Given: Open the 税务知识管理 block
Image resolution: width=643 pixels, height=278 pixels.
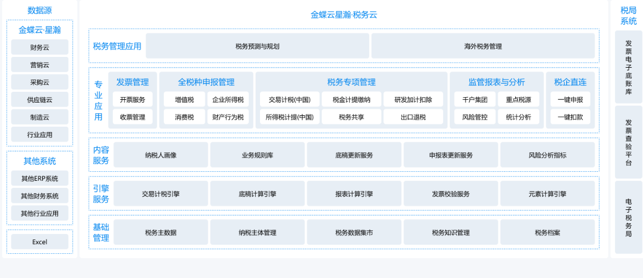Looking at the screenshot, I should pos(451,232).
